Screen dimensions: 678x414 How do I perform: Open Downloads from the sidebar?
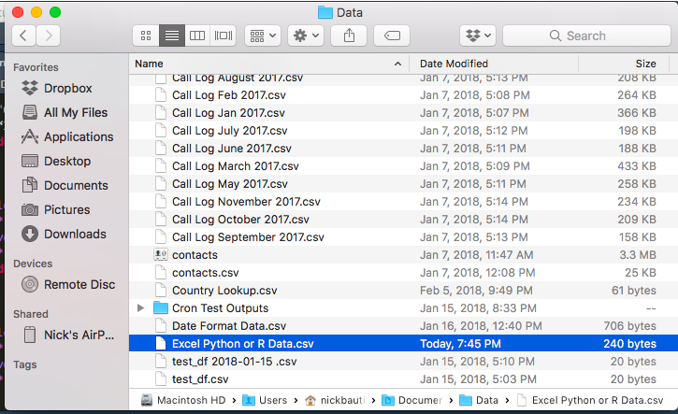75,234
